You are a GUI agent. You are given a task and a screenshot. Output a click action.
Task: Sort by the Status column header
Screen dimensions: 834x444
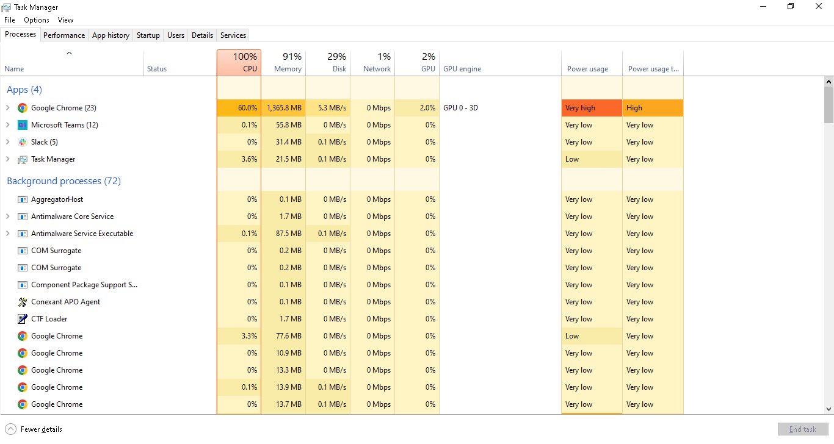click(x=180, y=63)
